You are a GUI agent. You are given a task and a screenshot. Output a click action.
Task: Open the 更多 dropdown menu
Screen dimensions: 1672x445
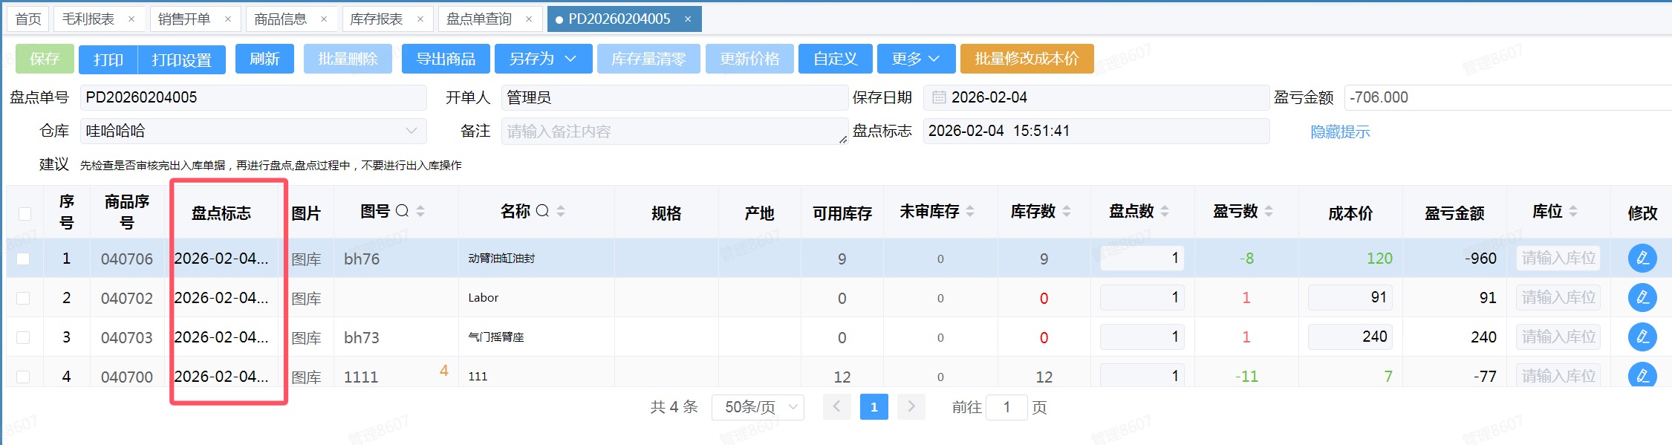(916, 59)
